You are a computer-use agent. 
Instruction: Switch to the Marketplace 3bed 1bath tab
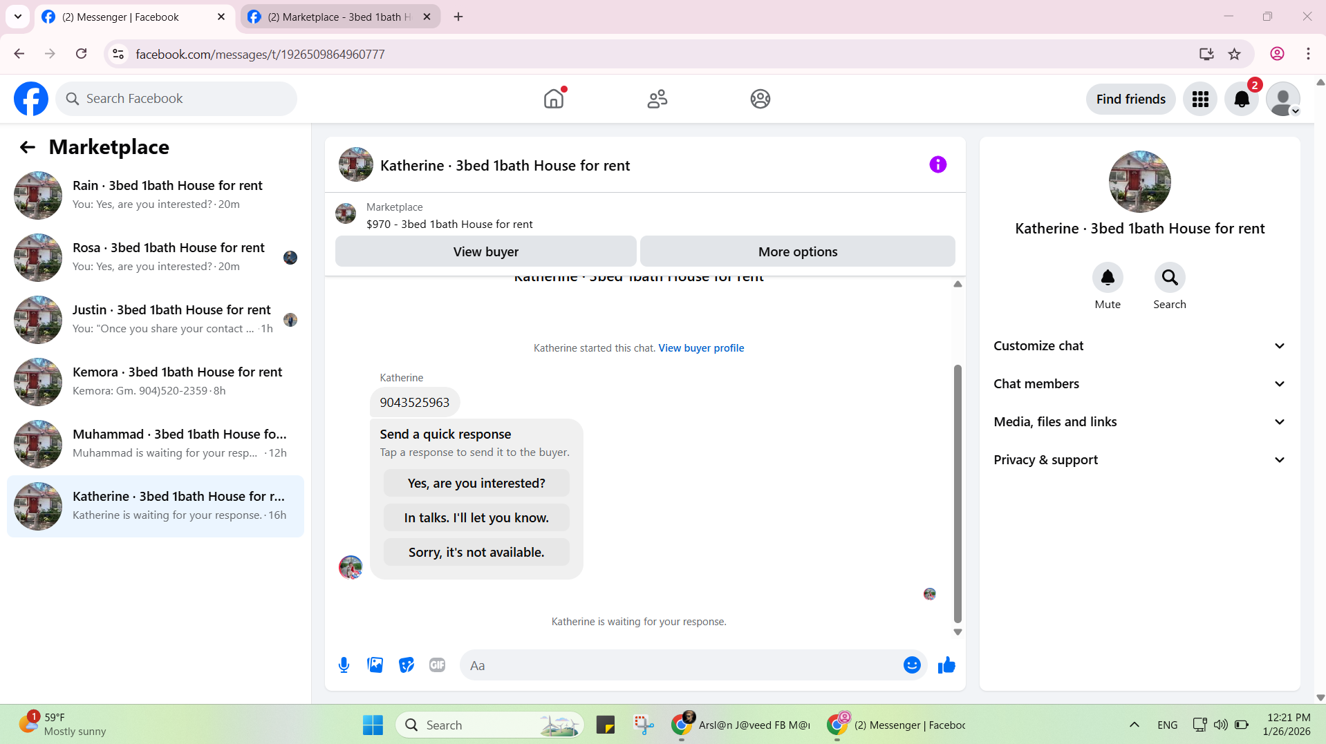click(x=339, y=17)
